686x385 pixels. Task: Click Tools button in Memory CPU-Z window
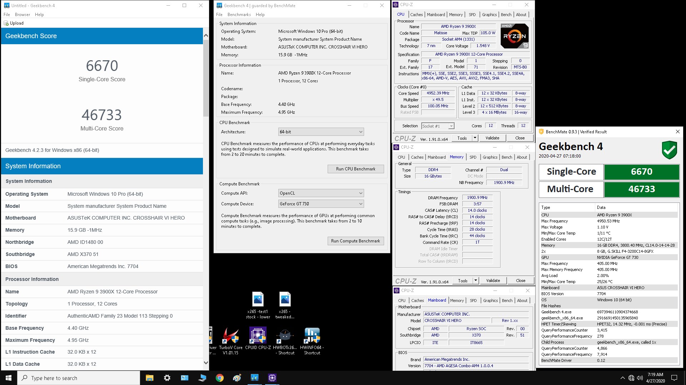463,281
